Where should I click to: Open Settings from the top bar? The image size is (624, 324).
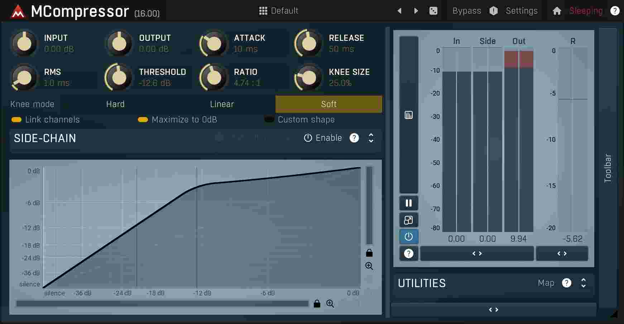(522, 11)
